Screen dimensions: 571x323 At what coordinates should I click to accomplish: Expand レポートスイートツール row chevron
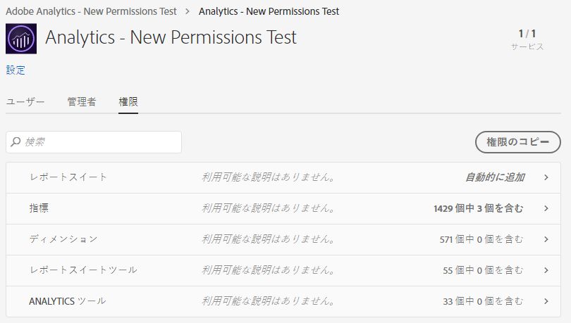[546, 270]
